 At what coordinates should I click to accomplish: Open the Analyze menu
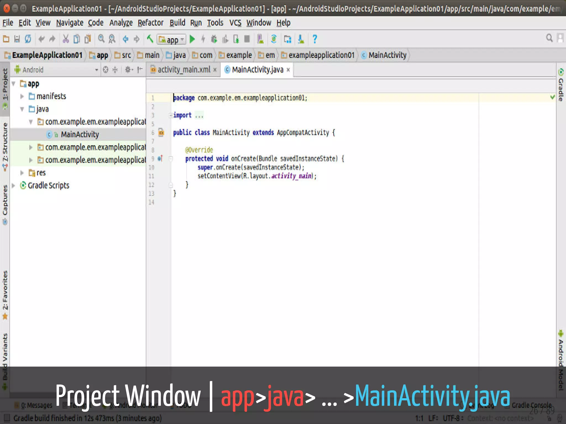pyautogui.click(x=121, y=23)
